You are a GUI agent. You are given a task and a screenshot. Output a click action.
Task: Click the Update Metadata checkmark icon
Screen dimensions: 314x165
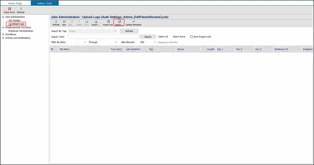tap(133, 22)
